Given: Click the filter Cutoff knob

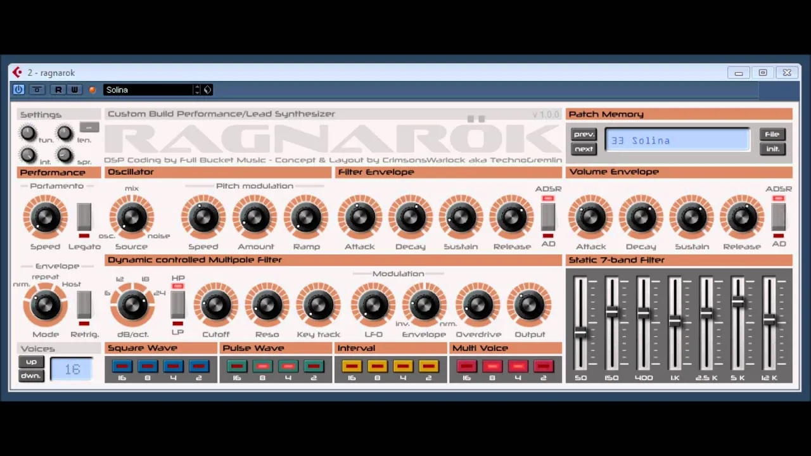Looking at the screenshot, I should [x=216, y=305].
